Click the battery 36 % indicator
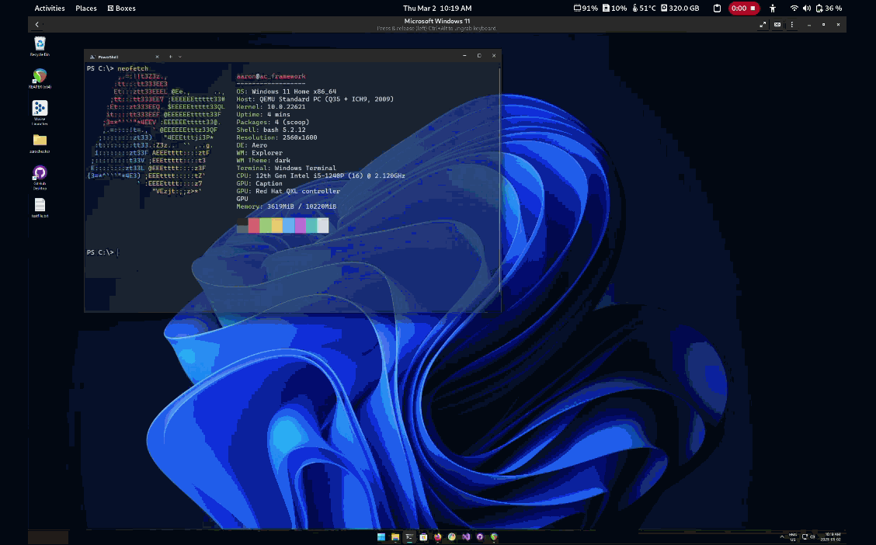Image resolution: width=876 pixels, height=545 pixels. point(829,9)
